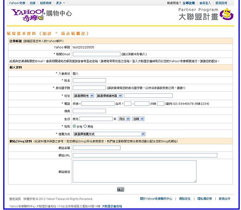
Task: Focus the birthday year field
Action: (96, 119)
